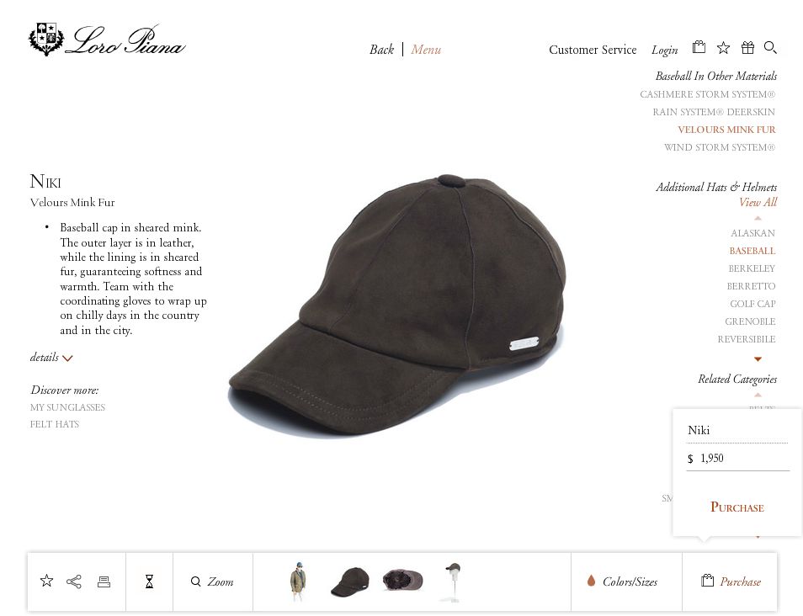Show the cap interior lining thumbnail
This screenshot has height=616, width=803.
click(x=402, y=581)
